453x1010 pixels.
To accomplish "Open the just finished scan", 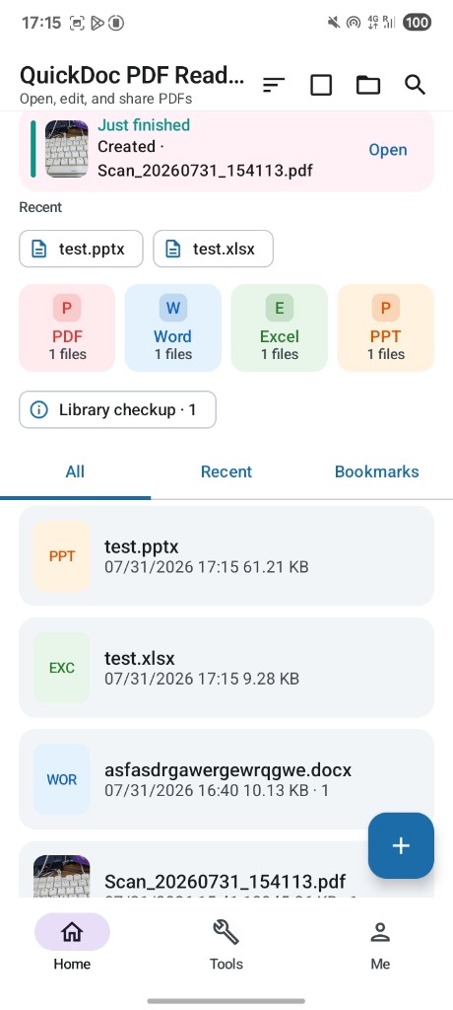I will (x=387, y=150).
